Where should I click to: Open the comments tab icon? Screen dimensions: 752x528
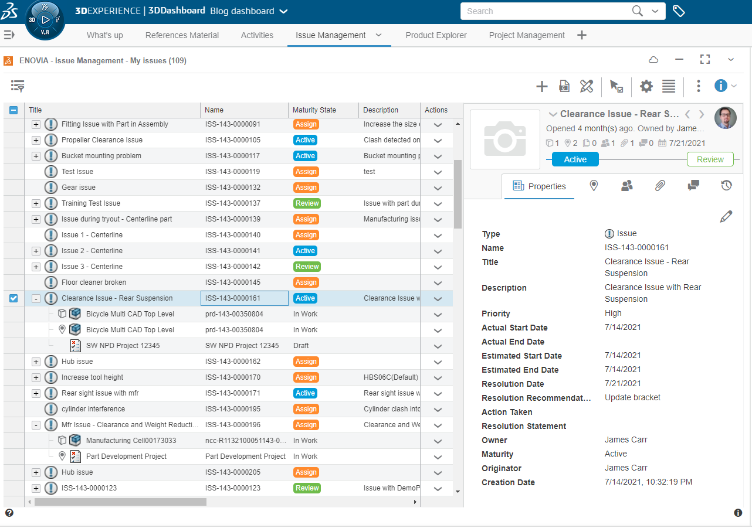(693, 186)
